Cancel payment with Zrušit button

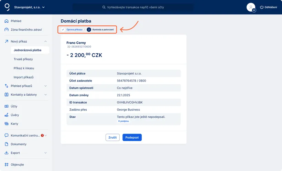pyautogui.click(x=112, y=137)
